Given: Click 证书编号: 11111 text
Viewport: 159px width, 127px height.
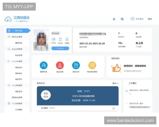Looking at the screenshot, I should (48, 108).
